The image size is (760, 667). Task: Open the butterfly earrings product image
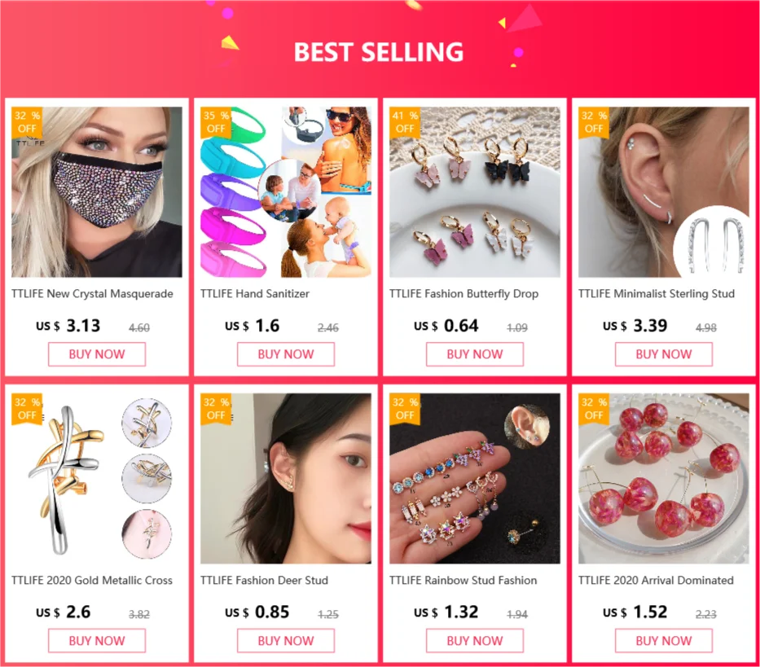click(475, 192)
